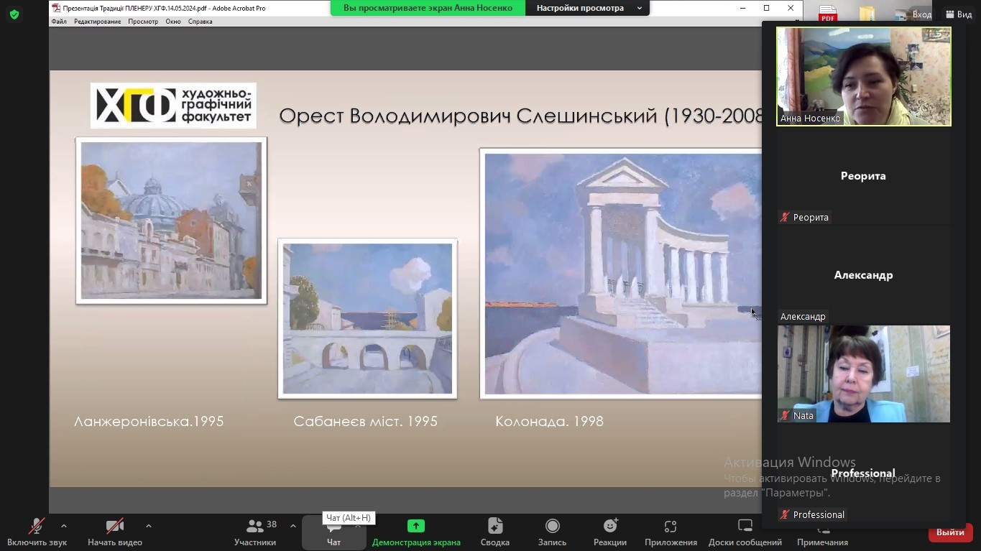981x551 pixels.
Task: Open Настройки просмотра view options dropdown
Action: 587,8
